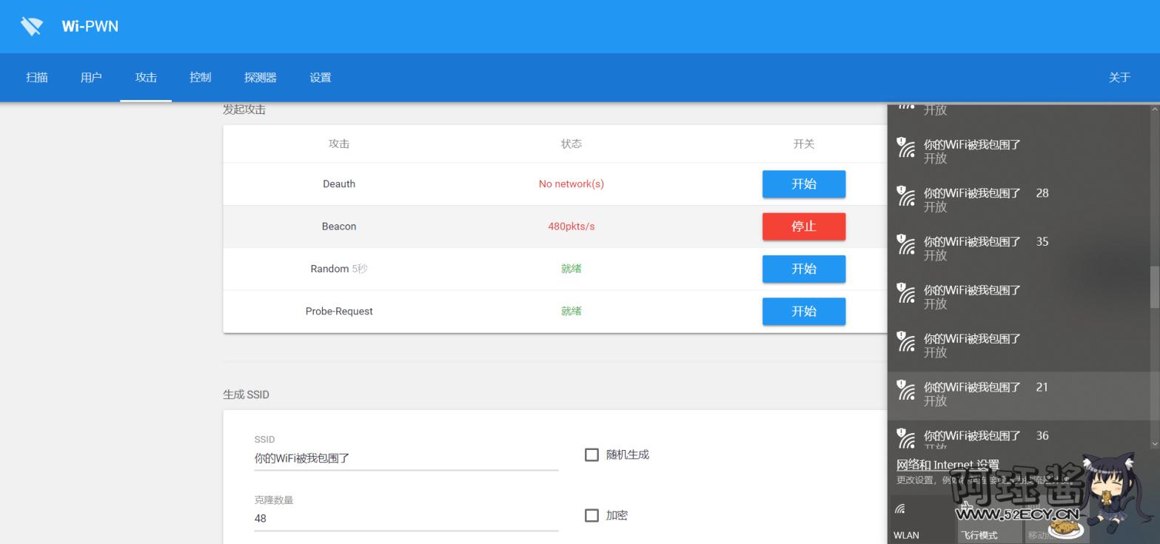Enable the 随机生成 checkbox
Screen dimensions: 1160x544
click(591, 454)
